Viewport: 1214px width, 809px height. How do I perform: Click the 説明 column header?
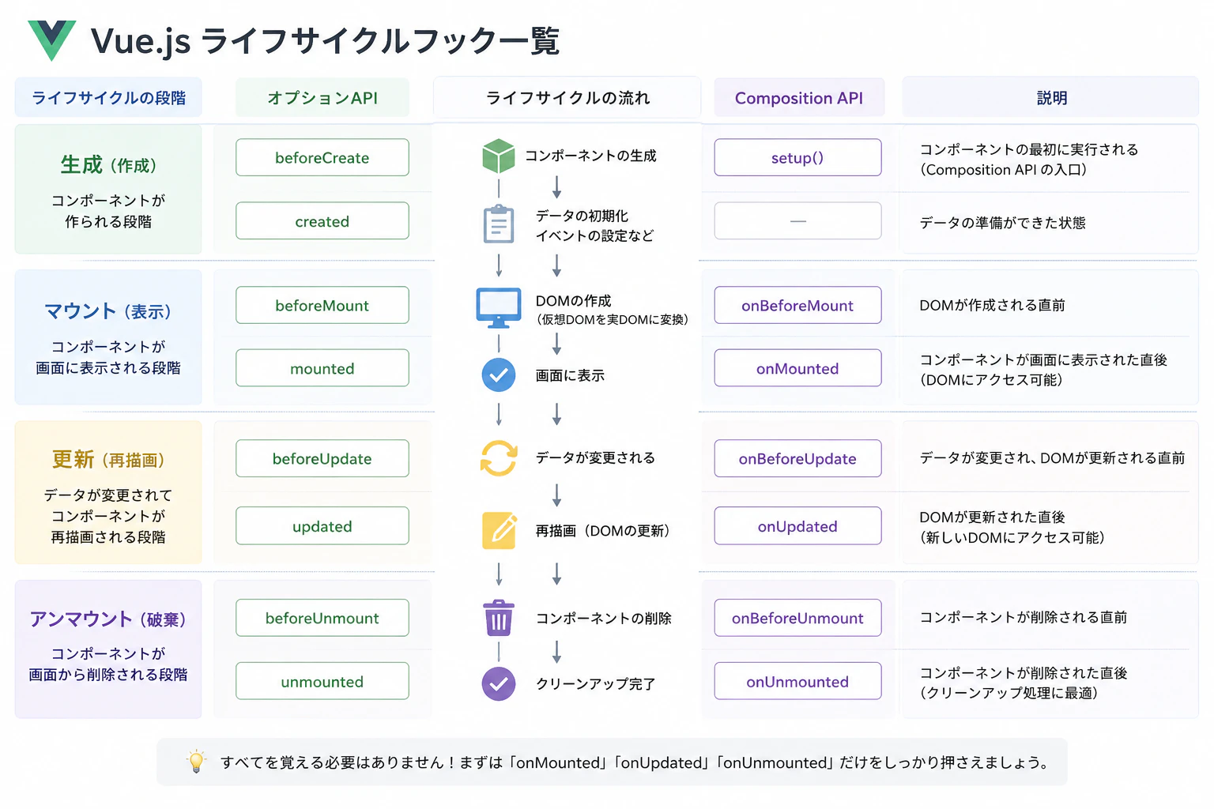(1051, 97)
